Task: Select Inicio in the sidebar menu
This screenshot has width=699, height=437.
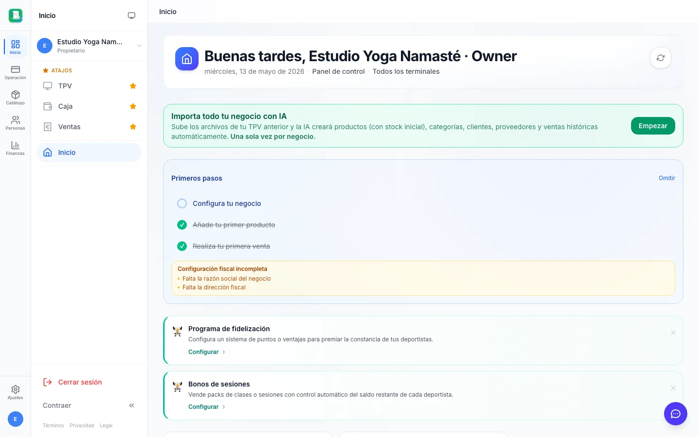Action: point(89,152)
